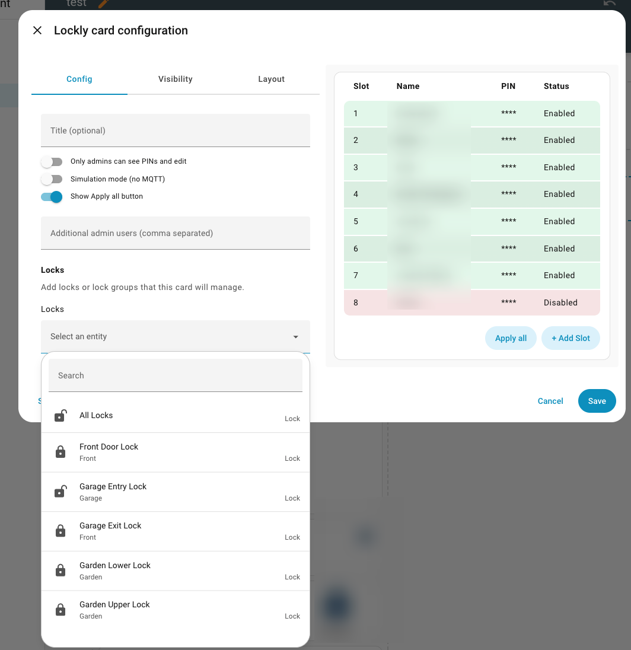631x650 pixels.
Task: Close the Lockly card configuration dialog
Action: click(37, 30)
